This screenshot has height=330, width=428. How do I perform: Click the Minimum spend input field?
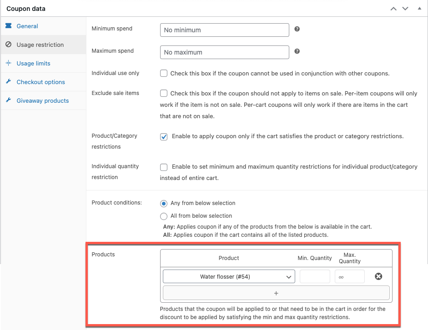click(x=224, y=30)
